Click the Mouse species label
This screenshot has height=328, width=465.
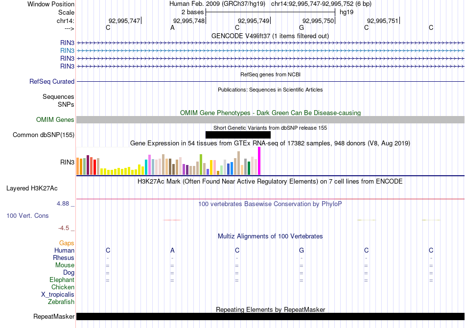(65, 265)
